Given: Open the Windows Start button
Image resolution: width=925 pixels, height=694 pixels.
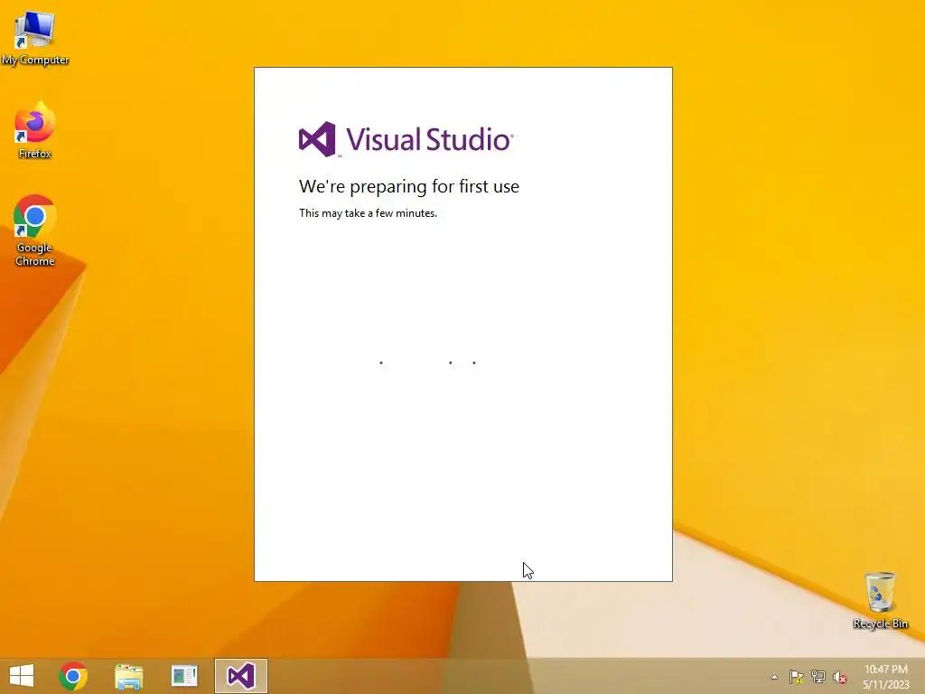Looking at the screenshot, I should [x=22, y=676].
